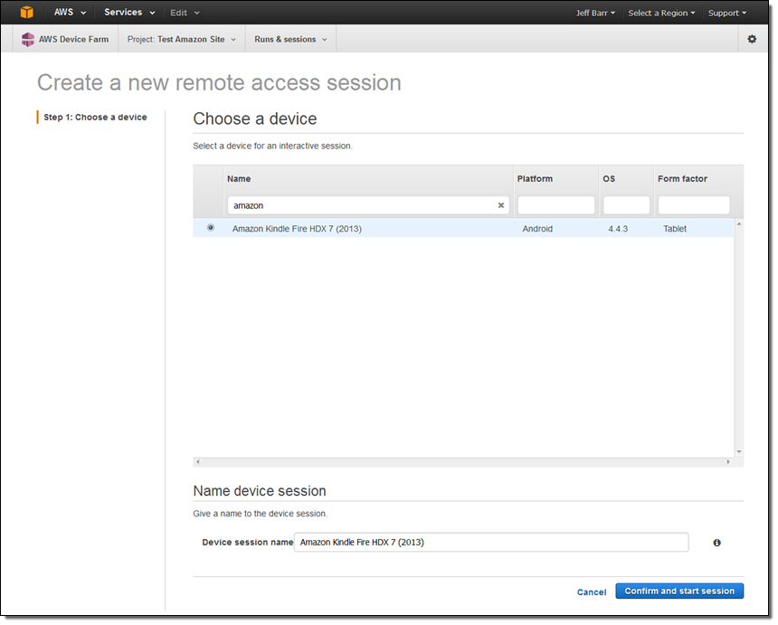
Task: Open the settings gear icon
Action: (752, 40)
